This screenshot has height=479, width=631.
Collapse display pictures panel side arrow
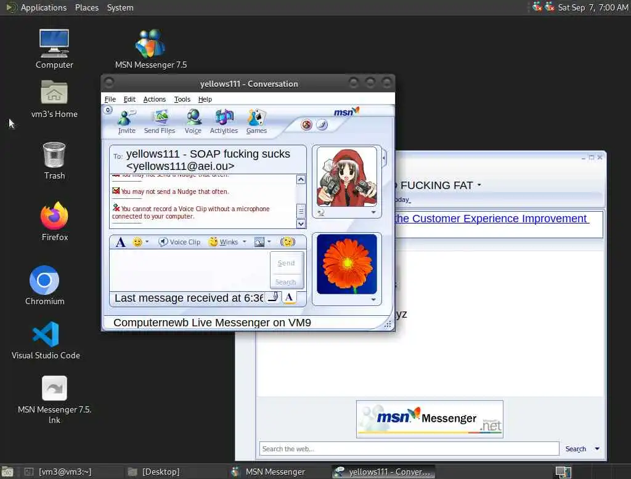(384, 158)
